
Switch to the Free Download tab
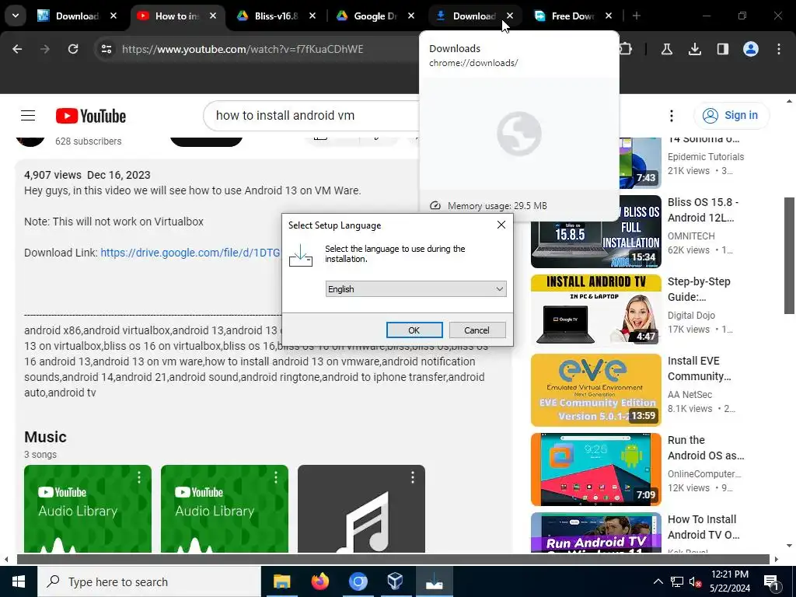click(573, 16)
